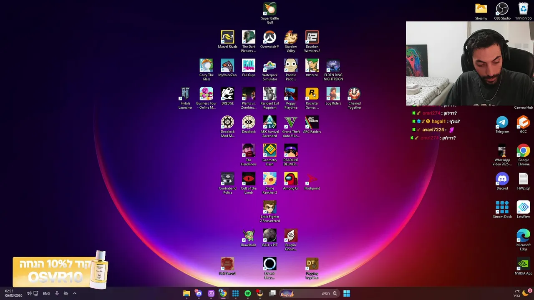Open Spotify from the taskbar
Screen dimensions: 534x300
tap(248, 293)
